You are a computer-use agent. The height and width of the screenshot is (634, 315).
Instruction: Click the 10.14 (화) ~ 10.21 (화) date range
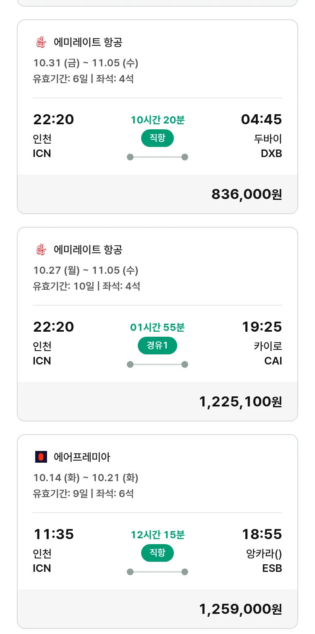click(86, 478)
